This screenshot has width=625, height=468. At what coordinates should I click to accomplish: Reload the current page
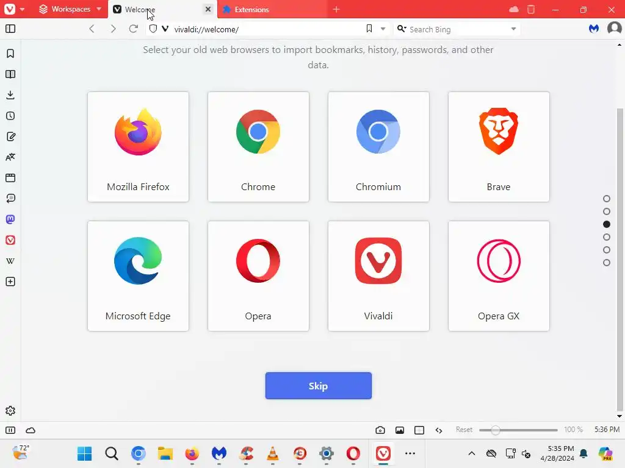point(134,29)
